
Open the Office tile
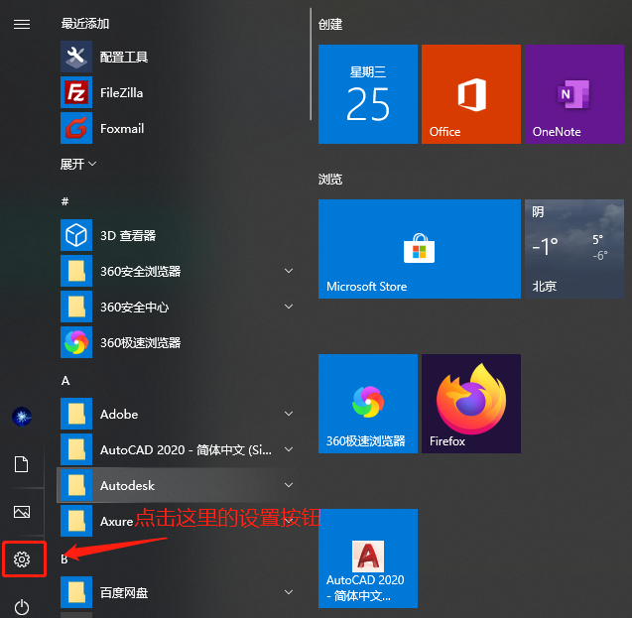[471, 94]
